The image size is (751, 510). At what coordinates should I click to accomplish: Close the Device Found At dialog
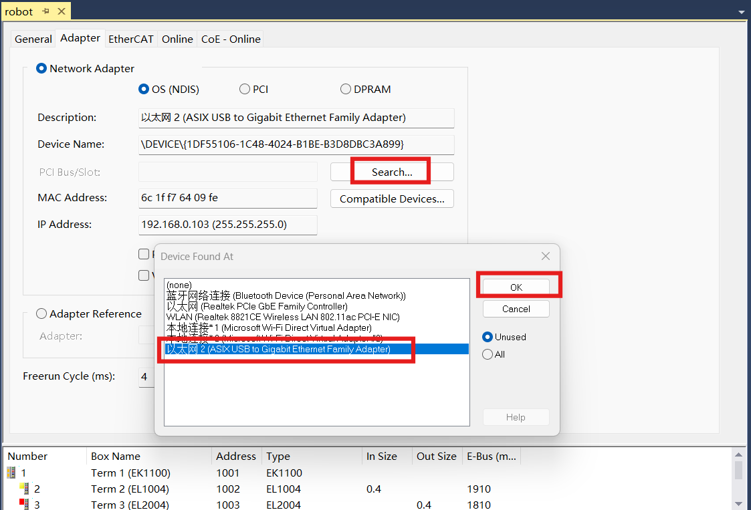click(545, 256)
